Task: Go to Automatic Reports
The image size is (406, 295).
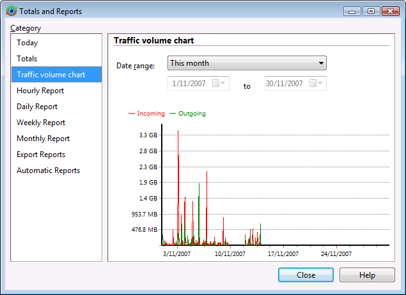Action: click(56, 170)
